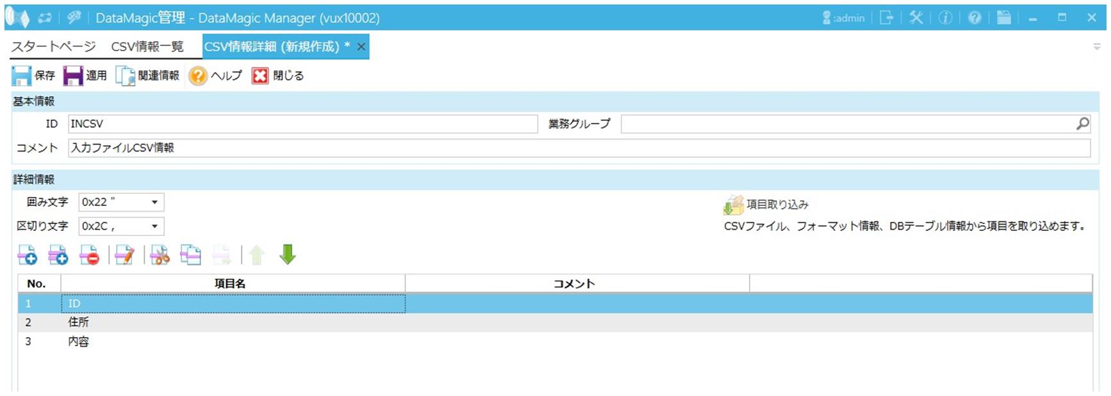Click the コメント field with 入力ファイルCSV情報

(579, 148)
